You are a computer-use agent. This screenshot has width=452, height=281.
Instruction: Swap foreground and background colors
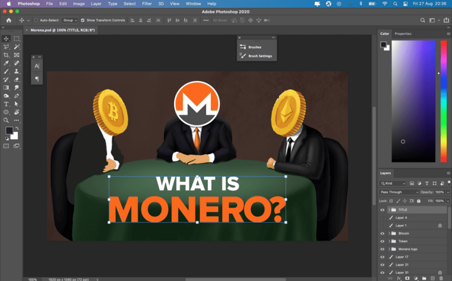[x=17, y=128]
